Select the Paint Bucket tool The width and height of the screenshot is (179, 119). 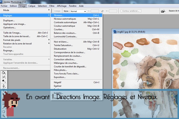3,73
